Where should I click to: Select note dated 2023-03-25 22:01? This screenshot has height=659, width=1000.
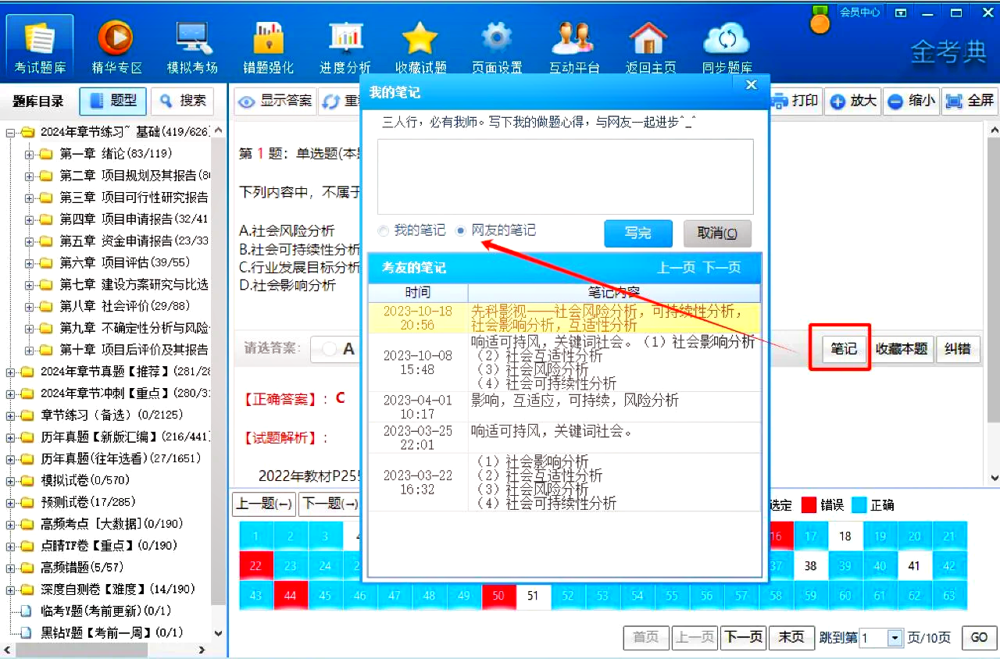pos(564,437)
